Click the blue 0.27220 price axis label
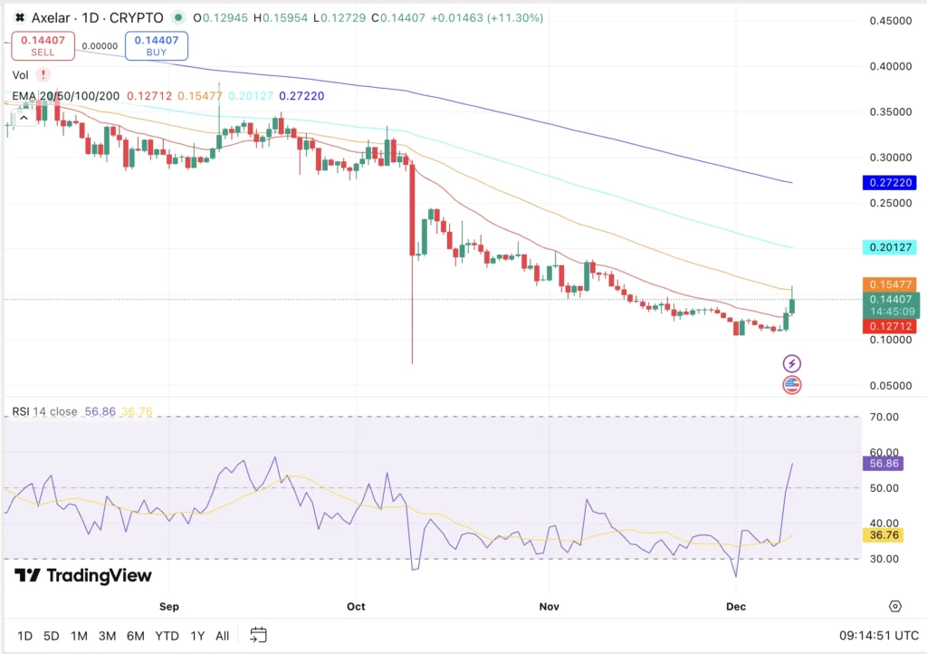 coord(889,183)
